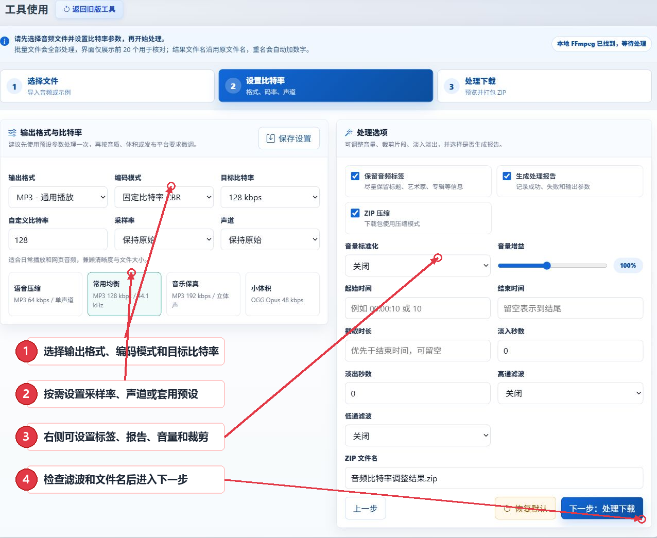Select 小体积 OGG Opus preset card
This screenshot has width=657, height=538.
283,294
